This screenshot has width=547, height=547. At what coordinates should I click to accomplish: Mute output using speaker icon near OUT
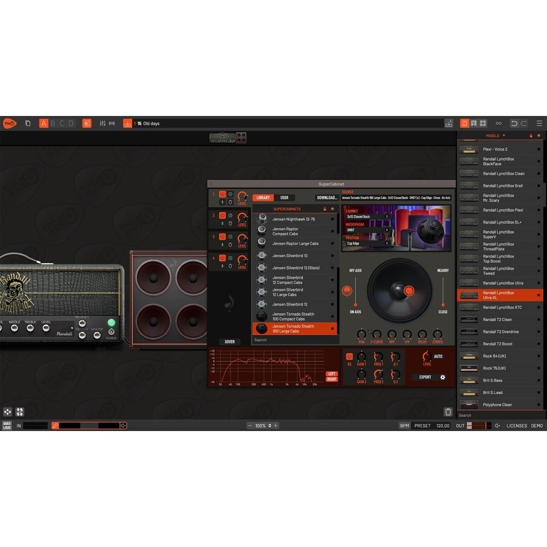(x=497, y=426)
